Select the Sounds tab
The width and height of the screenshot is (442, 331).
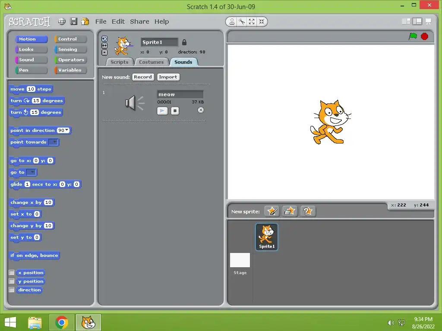(183, 62)
